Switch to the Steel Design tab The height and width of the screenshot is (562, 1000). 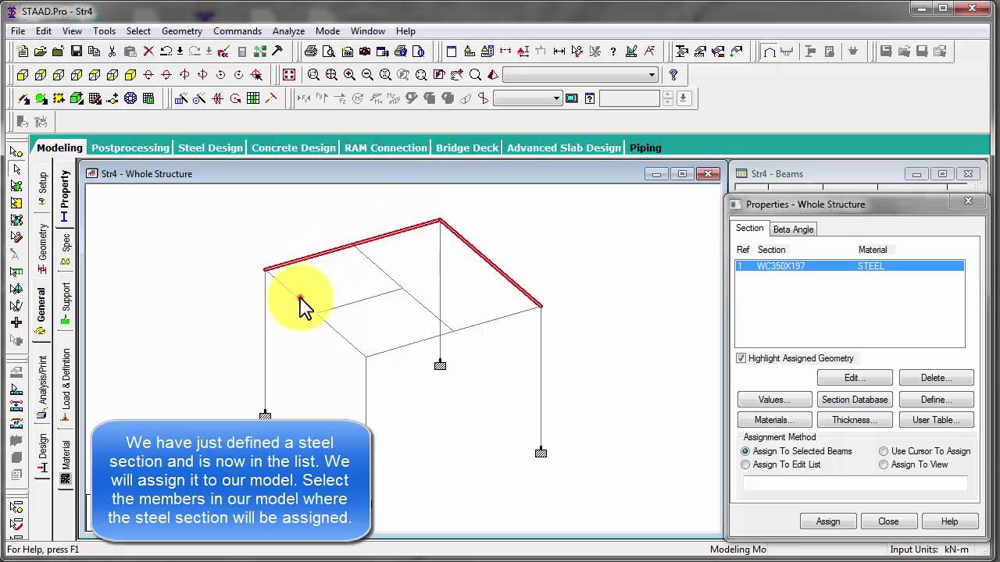coord(210,148)
